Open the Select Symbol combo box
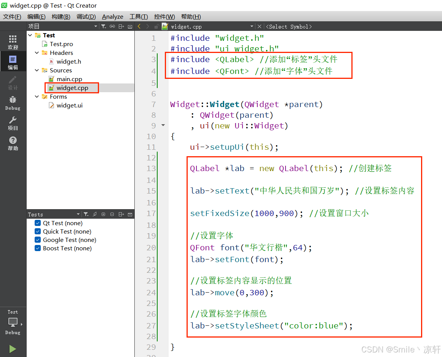 (289, 27)
